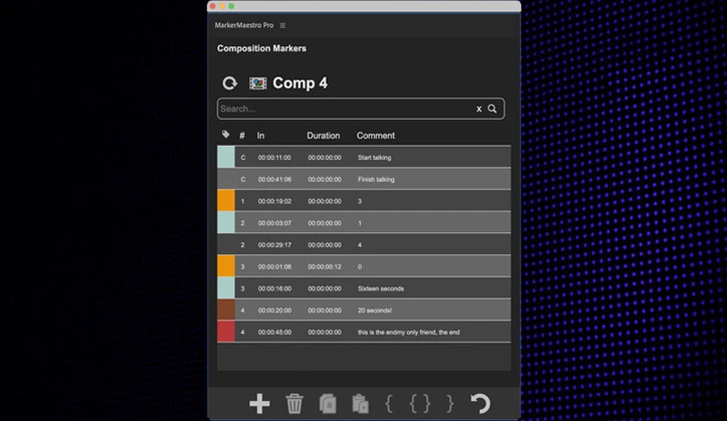The width and height of the screenshot is (727, 421).
Task: Click the orange swatch of the 00:00:01:06 row
Action: 226,266
